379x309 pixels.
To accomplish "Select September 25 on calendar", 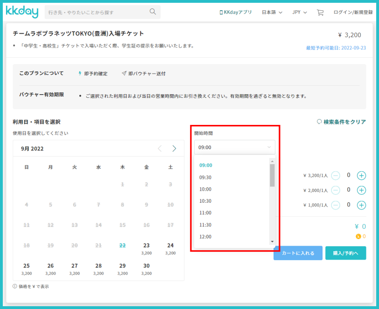I will coord(27,269).
